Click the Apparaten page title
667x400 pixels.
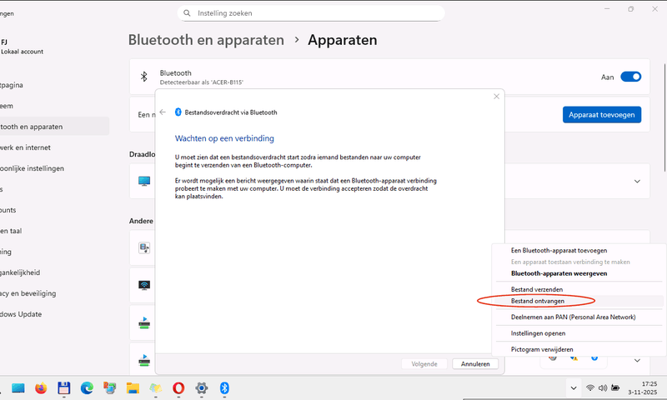[343, 40]
